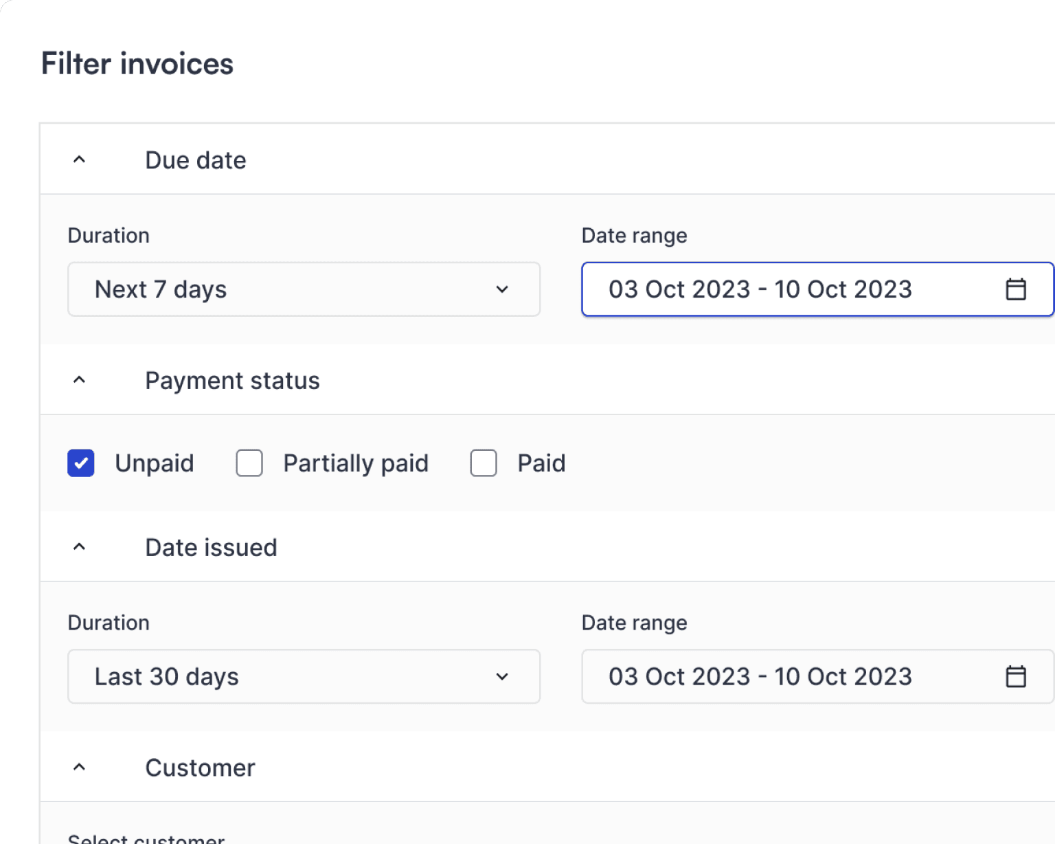Viewport: 1055px width, 844px height.
Task: Click the Payment status section heading
Action: tap(232, 381)
